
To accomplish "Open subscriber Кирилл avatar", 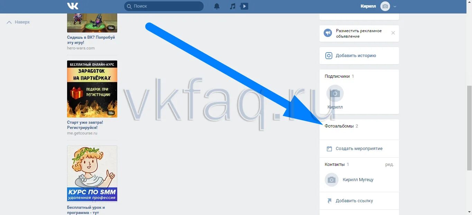I will pyautogui.click(x=335, y=93).
